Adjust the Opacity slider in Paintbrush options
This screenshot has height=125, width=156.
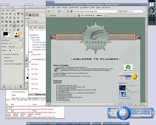[12, 43]
